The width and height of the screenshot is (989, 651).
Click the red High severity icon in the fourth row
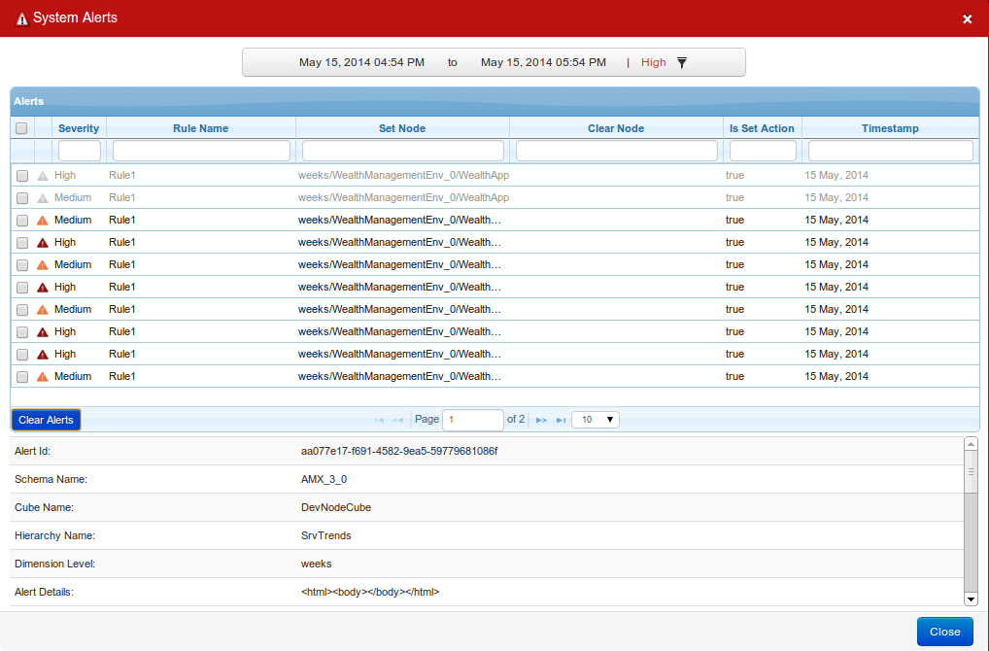point(42,243)
